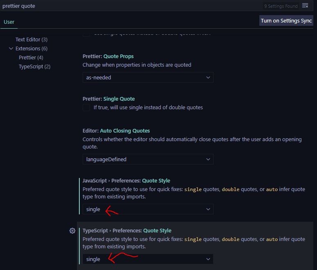The width and height of the screenshot is (317, 270).
Task: Select Text Editor (3) in settings tree
Action: (31, 39)
